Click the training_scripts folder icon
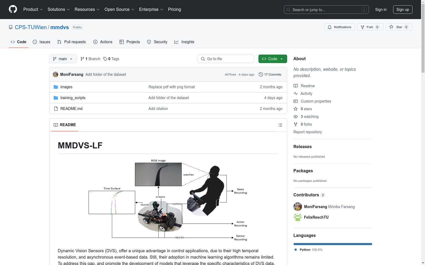 tap(56, 98)
